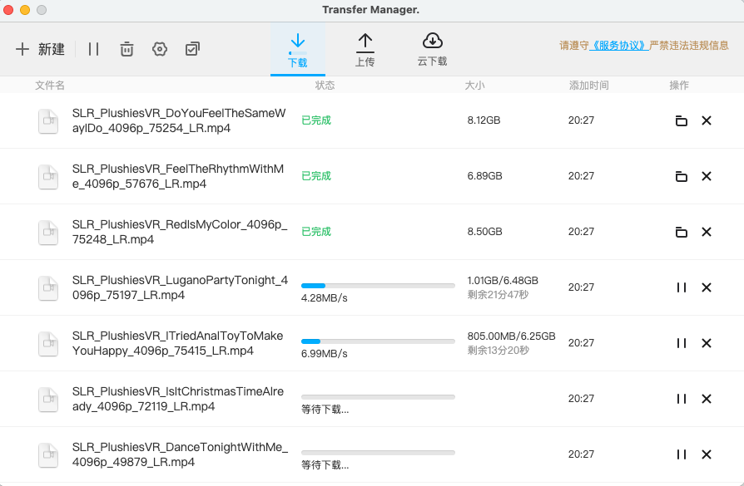Select filename SLR_PlushiesVR_RedIsMyColor_4096p_75248_LR.mp4
Screen dimensions: 744x486
[x=180, y=232]
